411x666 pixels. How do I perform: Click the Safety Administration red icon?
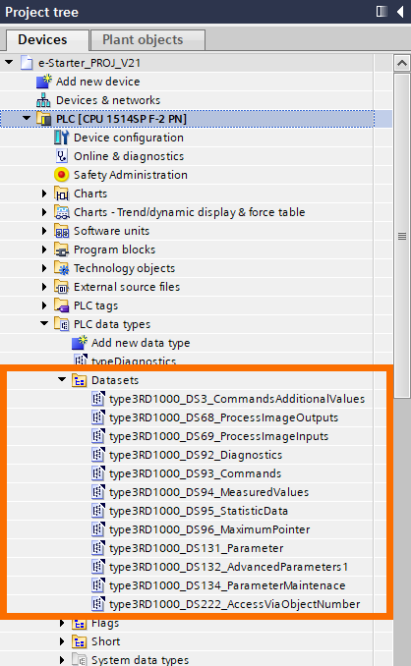(x=62, y=175)
